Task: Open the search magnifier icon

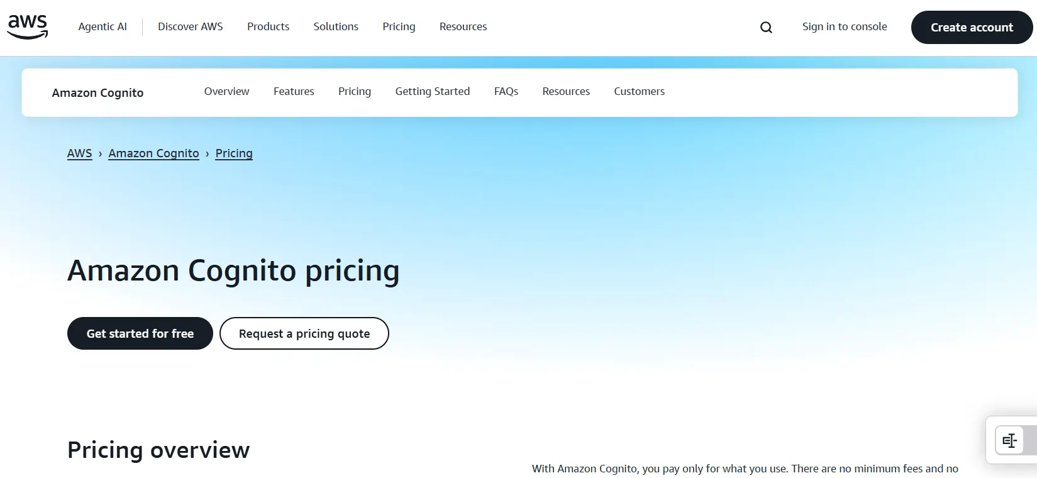Action: pos(766,27)
